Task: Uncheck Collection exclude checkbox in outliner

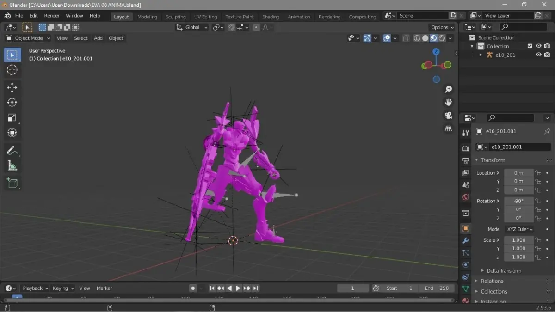Action: (x=530, y=46)
